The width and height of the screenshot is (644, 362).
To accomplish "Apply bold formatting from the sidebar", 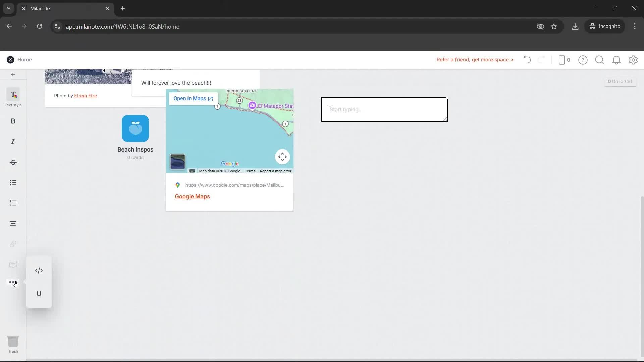I will coord(13,121).
